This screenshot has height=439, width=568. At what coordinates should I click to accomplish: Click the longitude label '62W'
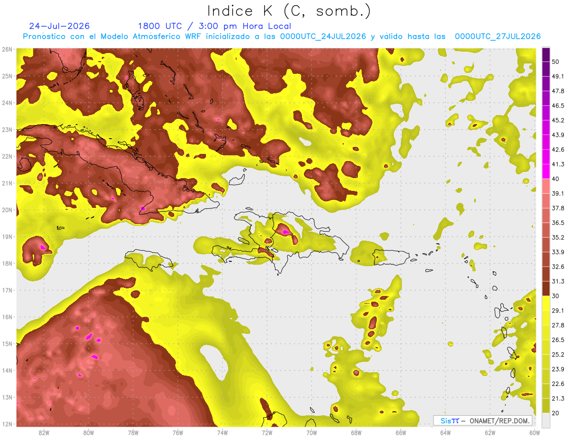point(490,432)
